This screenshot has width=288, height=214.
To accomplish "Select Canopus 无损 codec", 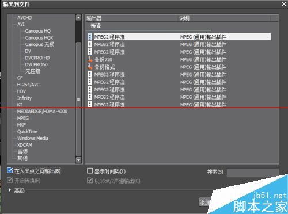I will pos(40,44).
